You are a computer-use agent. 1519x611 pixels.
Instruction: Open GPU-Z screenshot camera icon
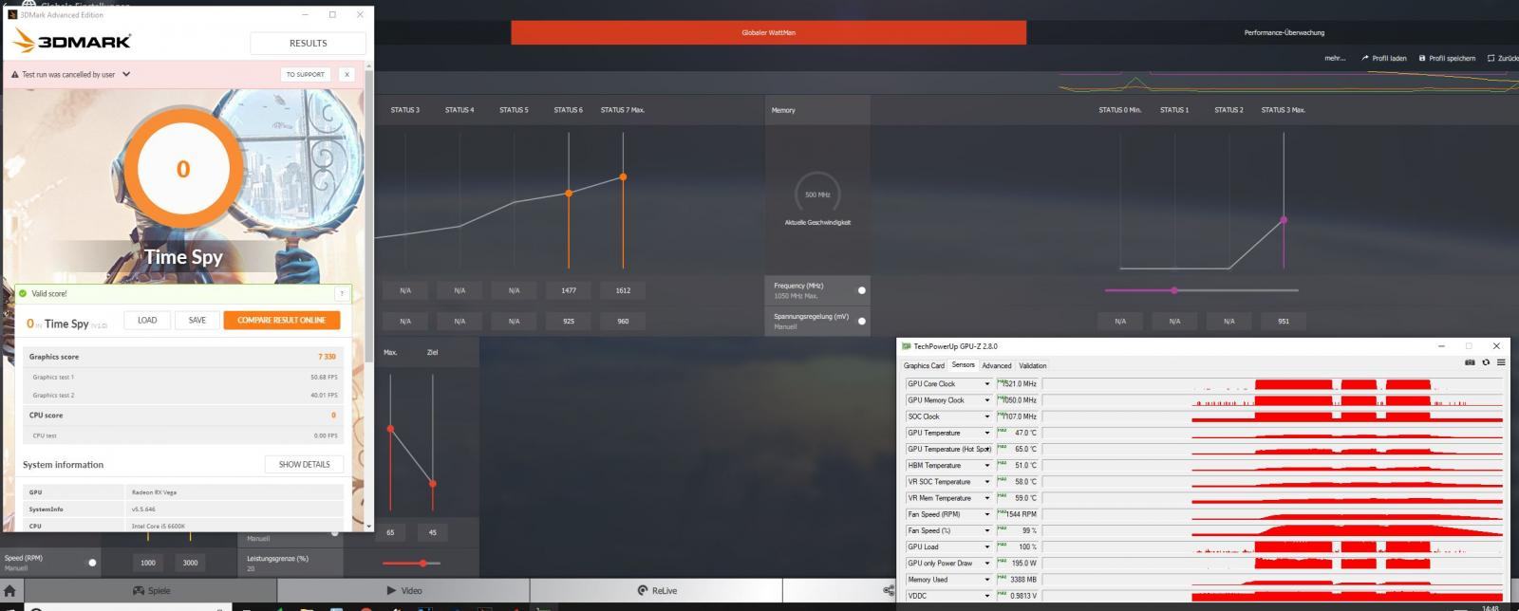coord(1470,362)
